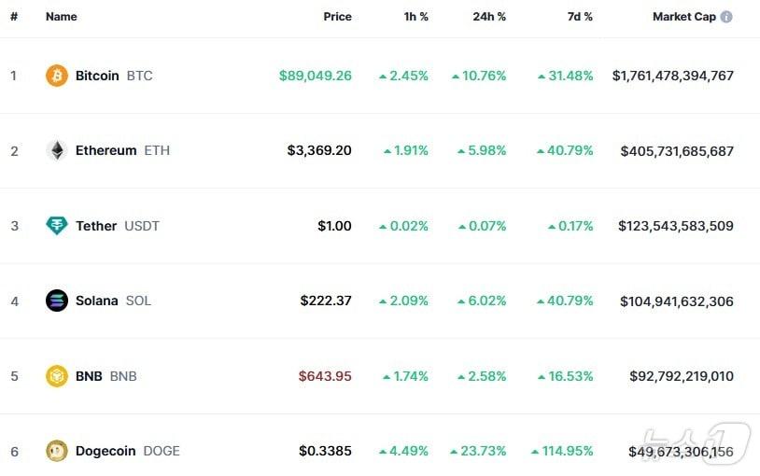The image size is (760, 476).
Task: Click the Dogecoin logo icon
Action: pos(57,451)
